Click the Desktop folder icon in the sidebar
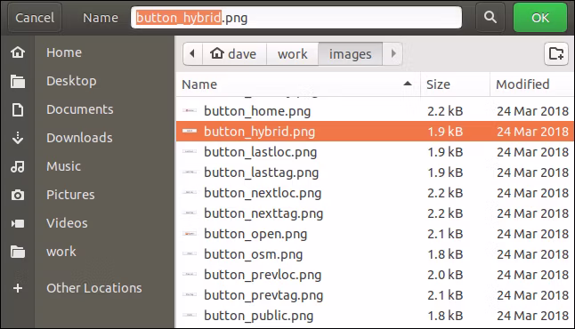The height and width of the screenshot is (329, 575). tap(18, 81)
